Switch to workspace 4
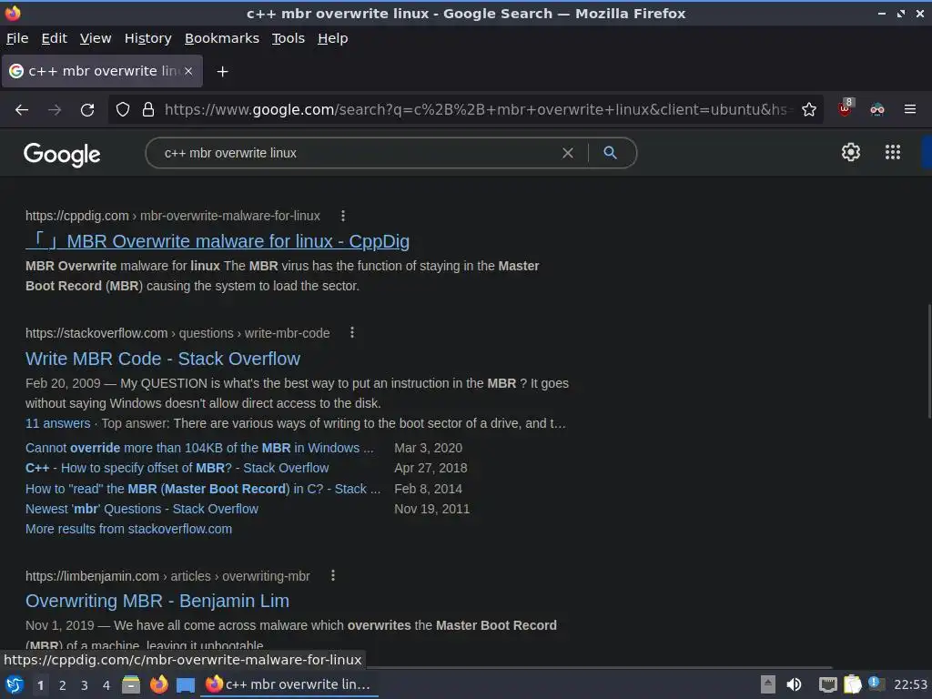This screenshot has height=699, width=932. [106, 685]
